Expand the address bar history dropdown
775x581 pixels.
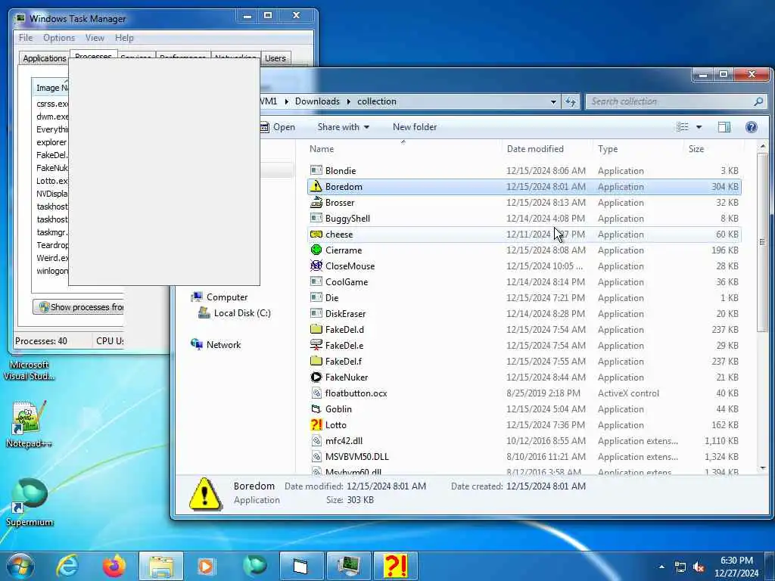[x=553, y=101]
